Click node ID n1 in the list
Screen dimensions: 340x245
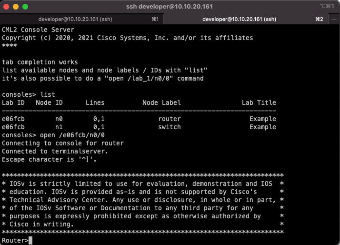(59, 127)
